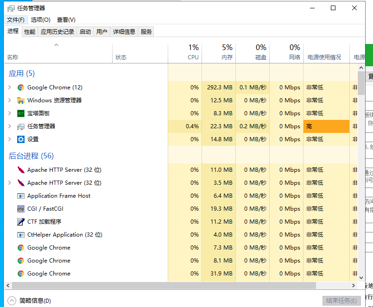Click the 简略信息 collapse arrow icon
Viewport: 373px width, 307px height.
click(12, 301)
